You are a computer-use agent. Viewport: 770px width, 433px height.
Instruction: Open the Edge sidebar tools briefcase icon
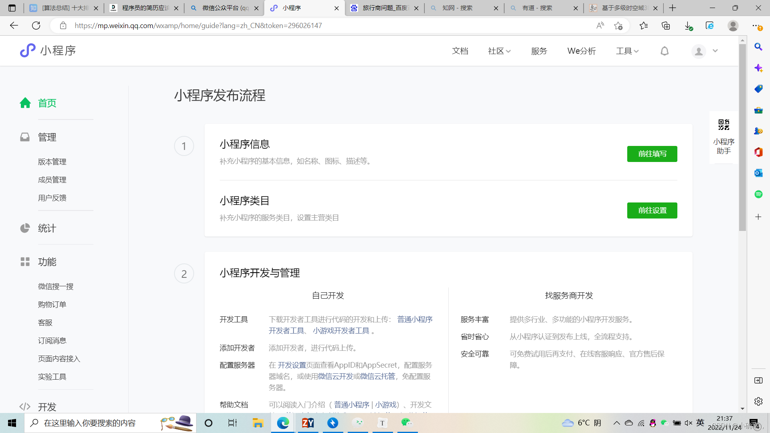(758, 110)
